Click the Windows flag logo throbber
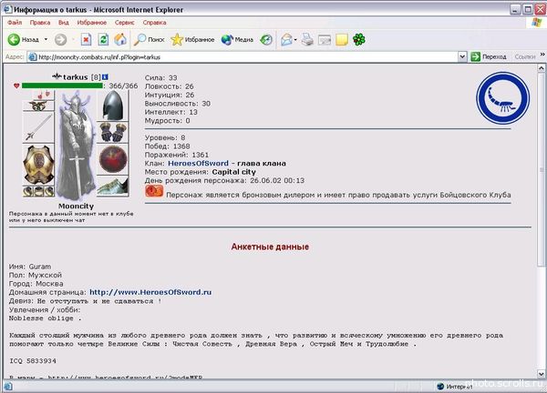Viewport: 547px width, 393px height. (537, 23)
